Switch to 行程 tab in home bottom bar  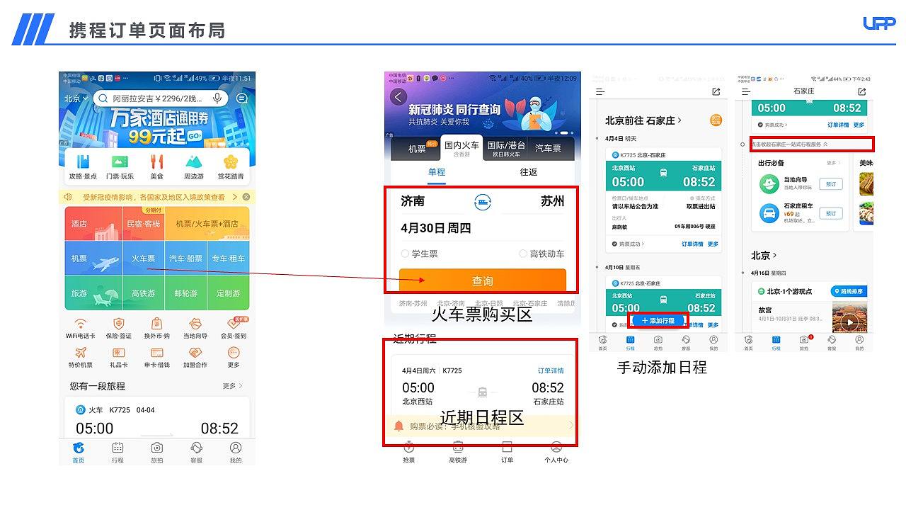pos(117,453)
